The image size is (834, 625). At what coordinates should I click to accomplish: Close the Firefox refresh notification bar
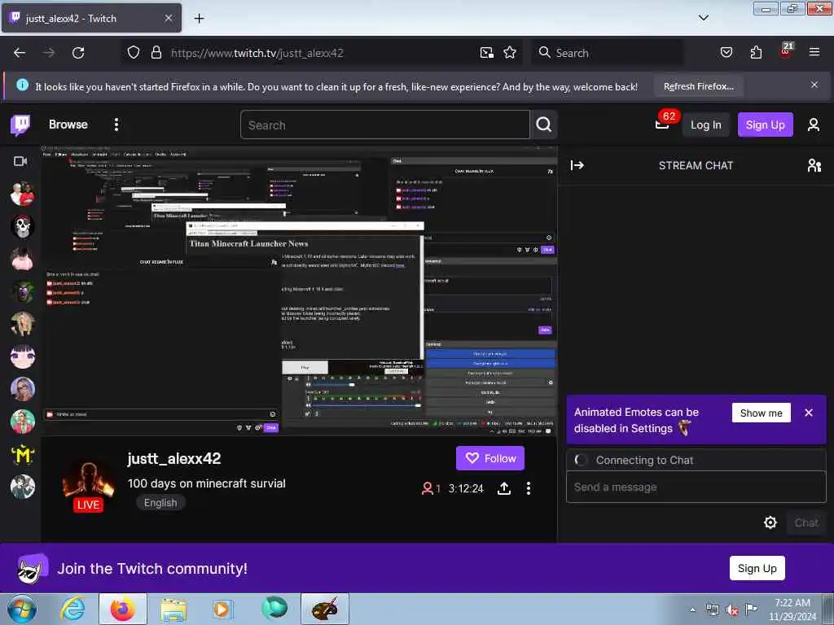814,85
